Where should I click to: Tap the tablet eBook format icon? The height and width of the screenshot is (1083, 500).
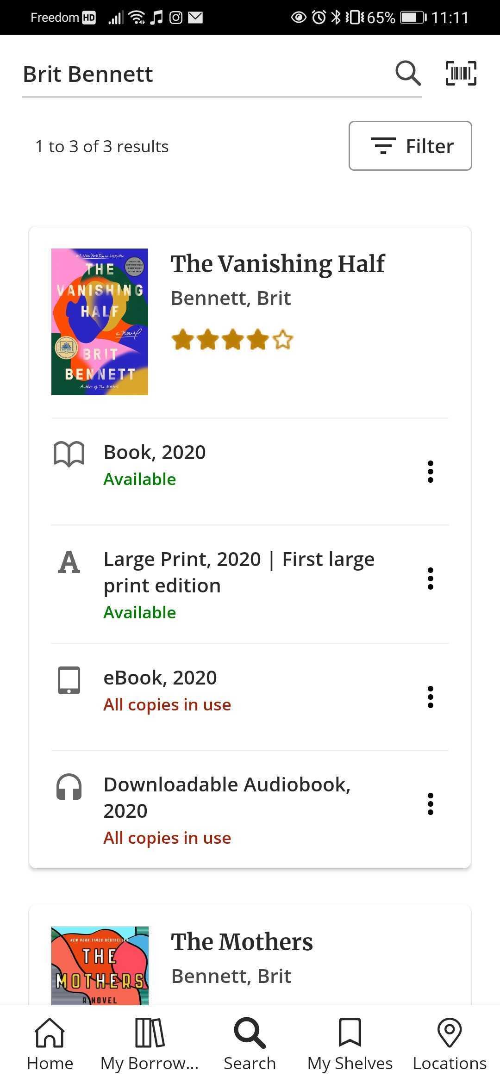69,680
